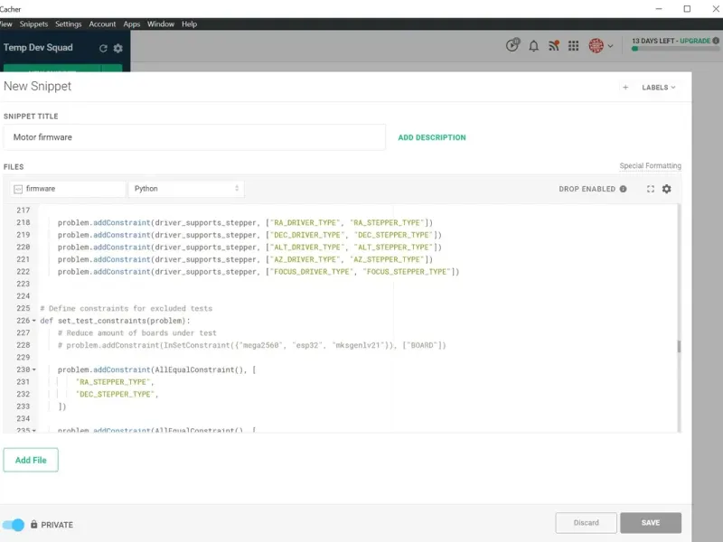Click the trial days progress bar
Image resolution: width=723 pixels, height=542 pixels.
675,49
